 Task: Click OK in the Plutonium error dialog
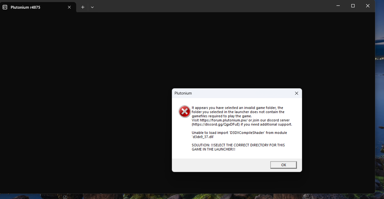(283, 165)
